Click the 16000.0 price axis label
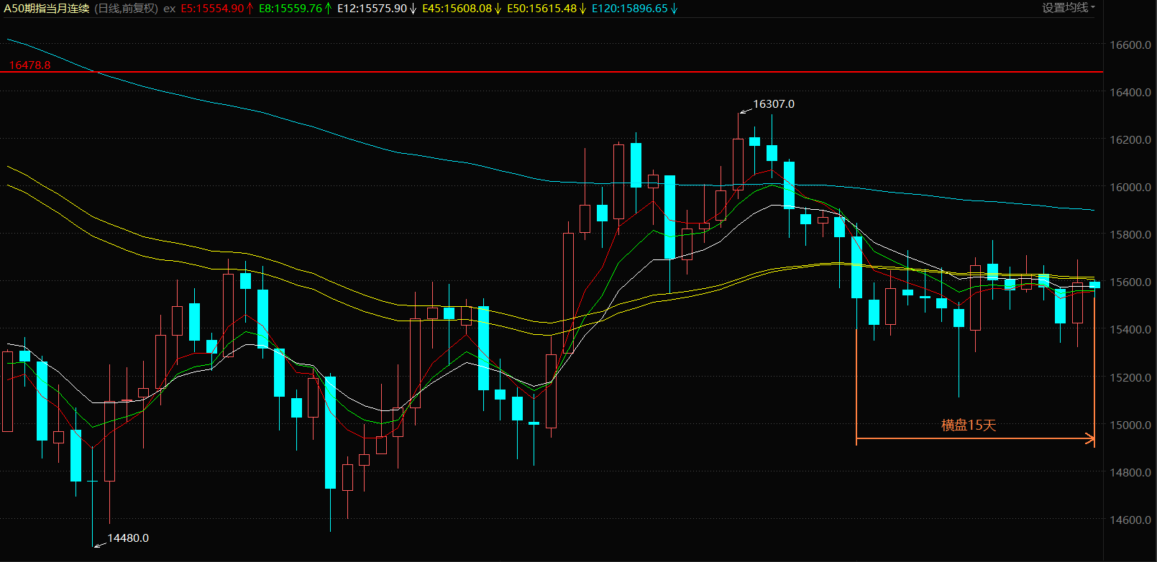This screenshot has height=562, width=1157. (x=1130, y=187)
